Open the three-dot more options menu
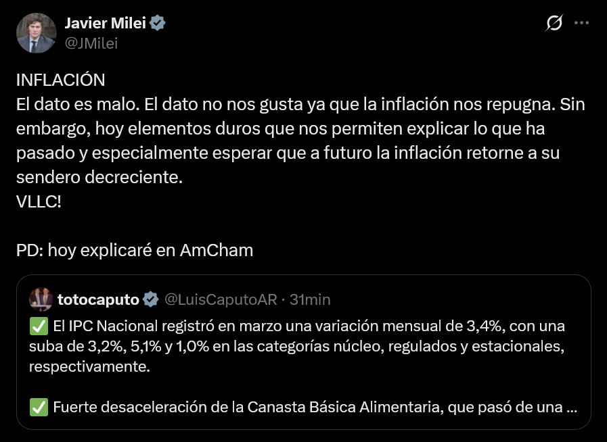Image resolution: width=607 pixels, height=442 pixels. tap(581, 23)
